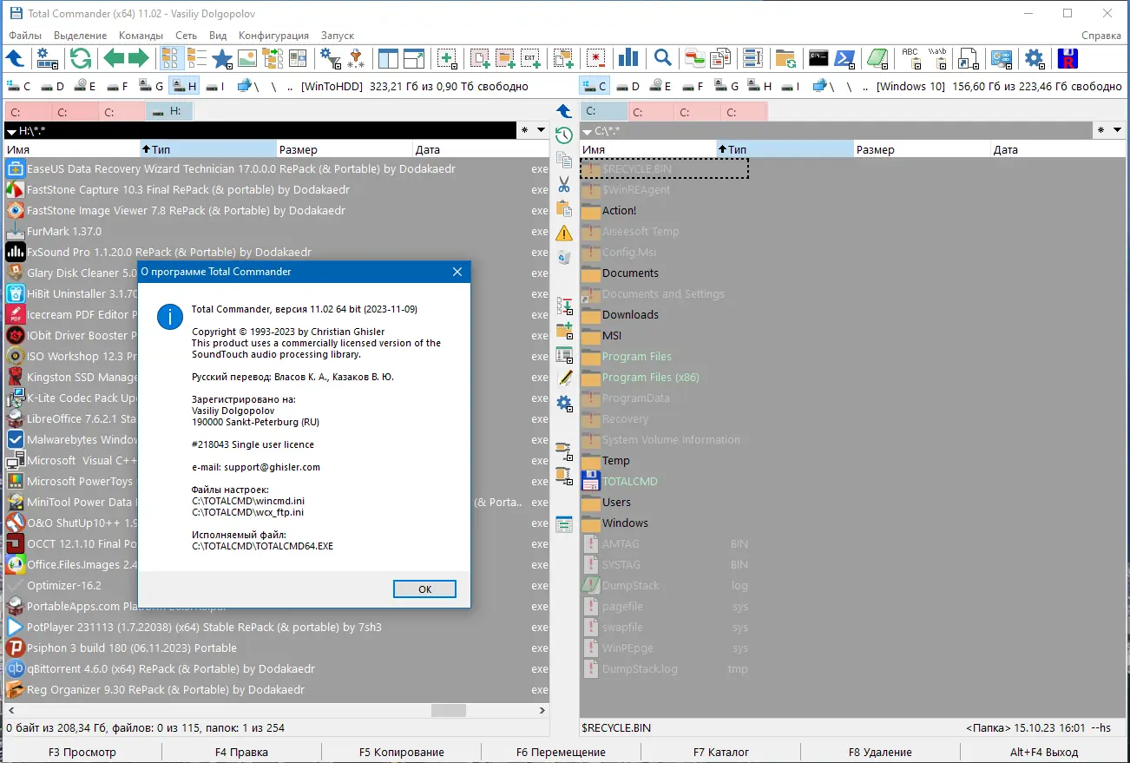
Task: Click the green back arrow icon
Action: click(x=114, y=58)
